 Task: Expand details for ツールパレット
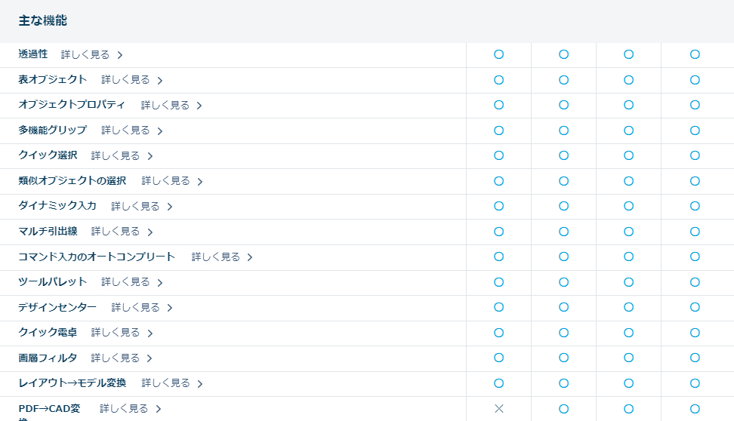pyautogui.click(x=125, y=282)
